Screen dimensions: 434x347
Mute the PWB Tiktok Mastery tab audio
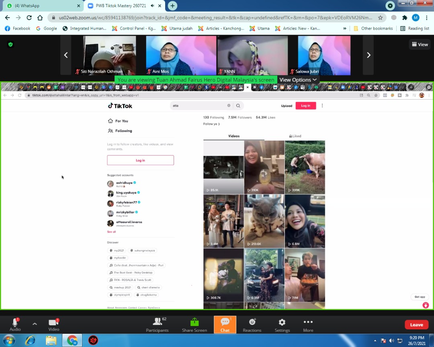click(x=152, y=6)
